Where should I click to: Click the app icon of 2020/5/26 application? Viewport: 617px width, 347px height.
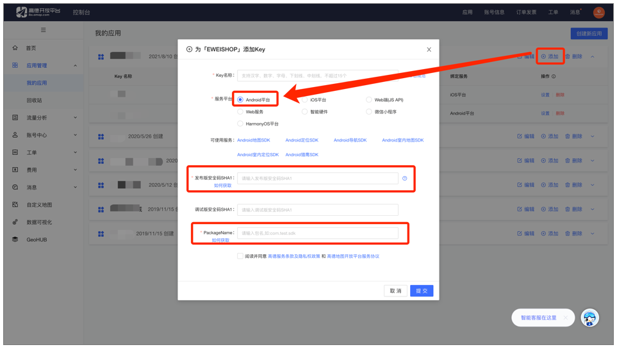[x=101, y=136]
